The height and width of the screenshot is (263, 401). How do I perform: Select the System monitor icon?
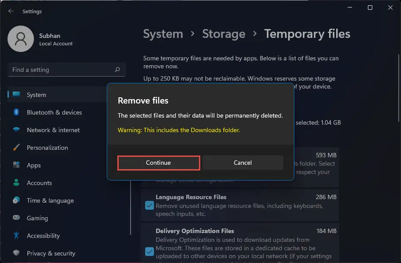[16, 94]
